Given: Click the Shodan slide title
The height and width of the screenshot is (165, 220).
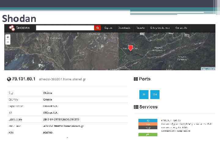Looking at the screenshot, I should (19, 19).
